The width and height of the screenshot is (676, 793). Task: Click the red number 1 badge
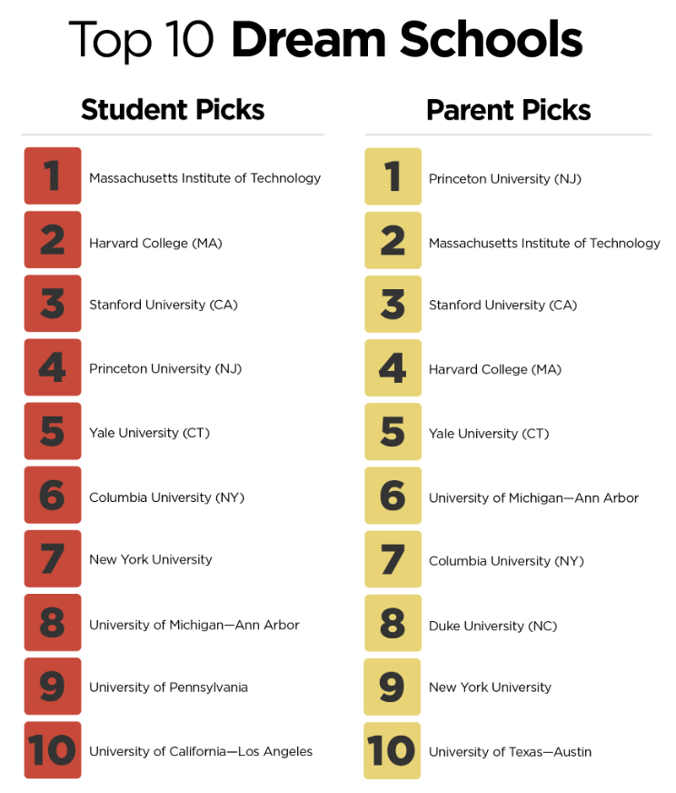(53, 176)
